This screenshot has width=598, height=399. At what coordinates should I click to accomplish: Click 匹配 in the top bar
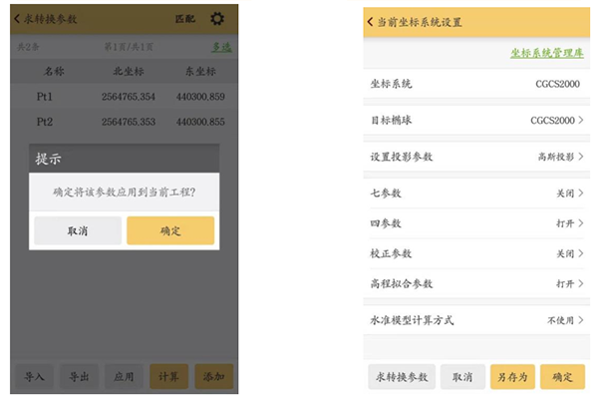185,19
